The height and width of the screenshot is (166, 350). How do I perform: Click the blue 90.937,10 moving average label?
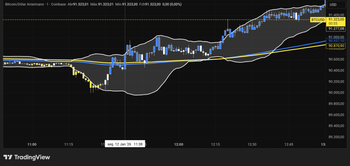click(x=336, y=41)
